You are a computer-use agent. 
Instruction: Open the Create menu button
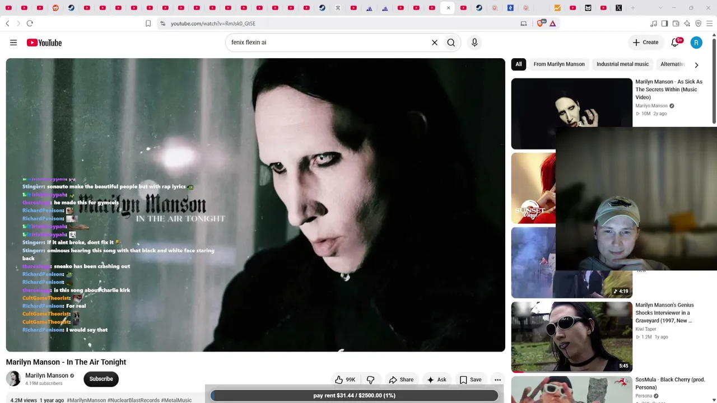645,43
